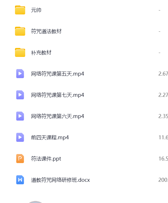Click video icon for 网络符咒课第五天.mp4
This screenshot has height=203, width=168.
tap(20, 74)
